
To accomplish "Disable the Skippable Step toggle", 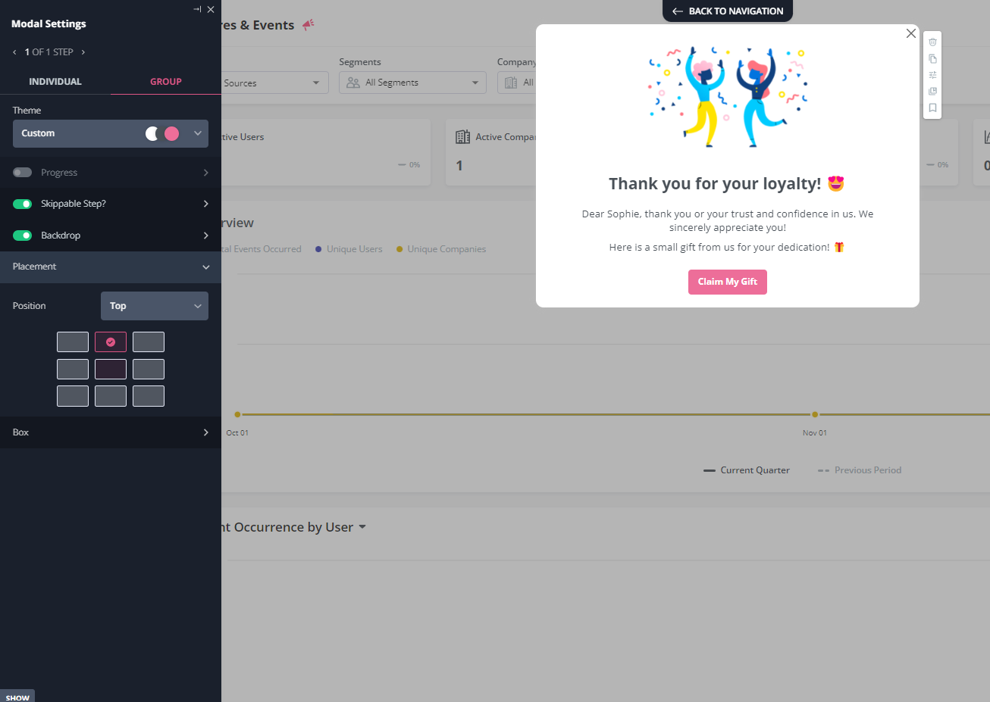I will point(22,204).
